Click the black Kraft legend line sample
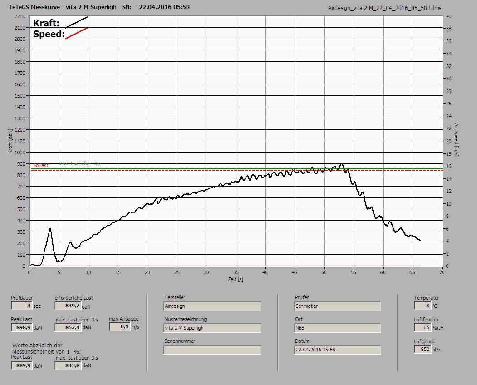Image resolution: width=477 pixels, height=385 pixels. coord(77,22)
